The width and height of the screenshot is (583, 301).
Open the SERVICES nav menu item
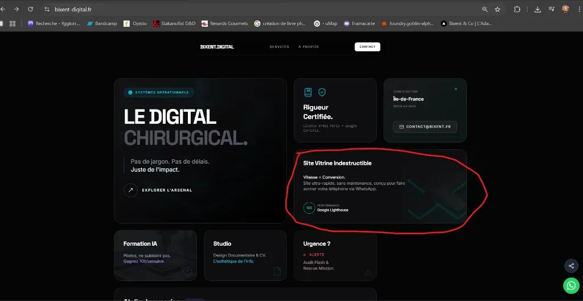coord(279,47)
